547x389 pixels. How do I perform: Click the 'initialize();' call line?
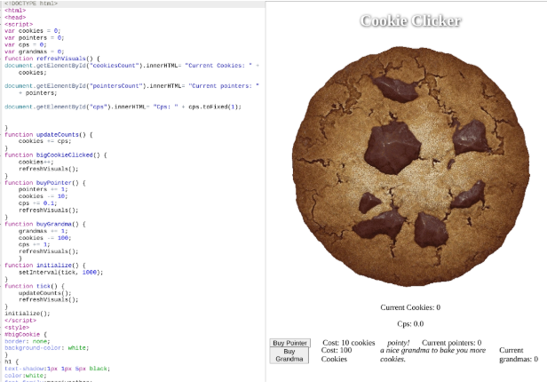(28, 314)
